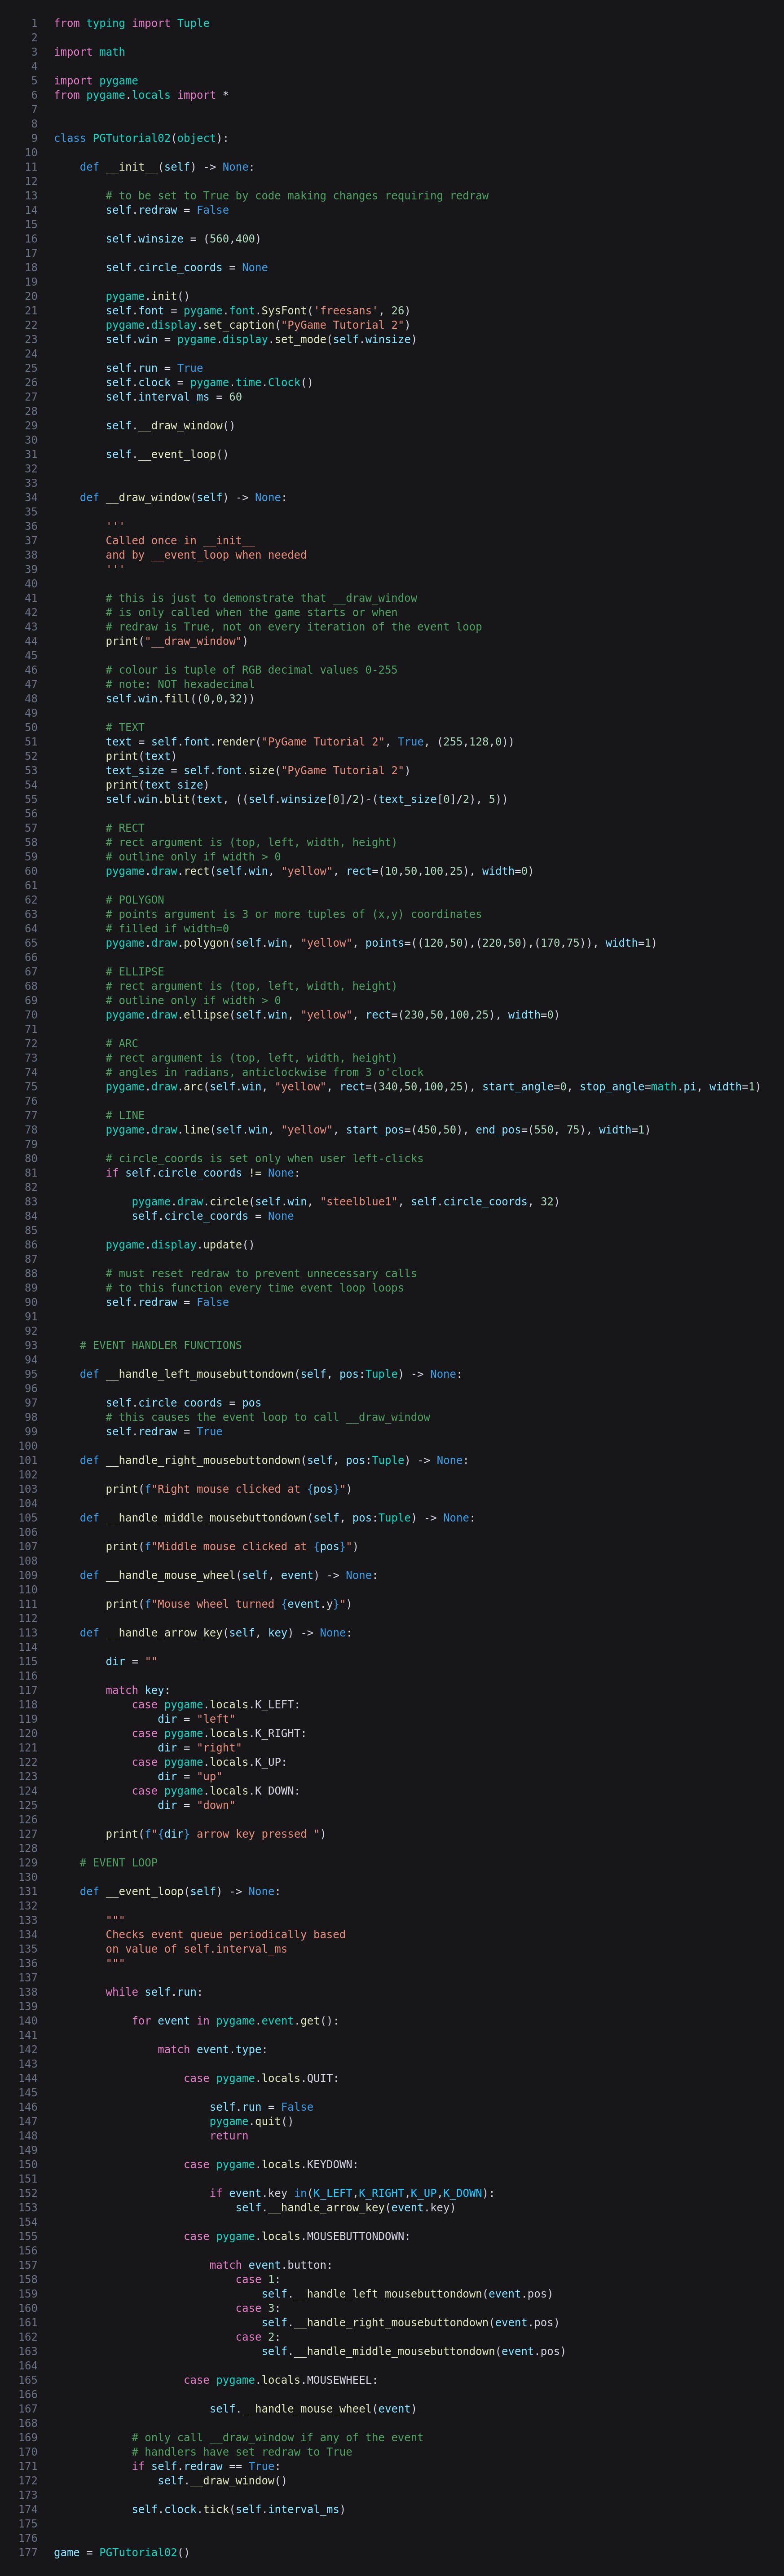The width and height of the screenshot is (784, 2576).
Task: Click "def __init__(self) -> None:" line
Action: pyautogui.click(x=167, y=167)
